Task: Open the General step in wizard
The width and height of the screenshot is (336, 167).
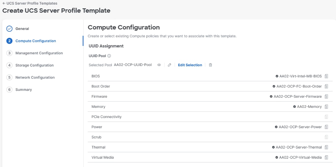Action: pyautogui.click(x=22, y=29)
